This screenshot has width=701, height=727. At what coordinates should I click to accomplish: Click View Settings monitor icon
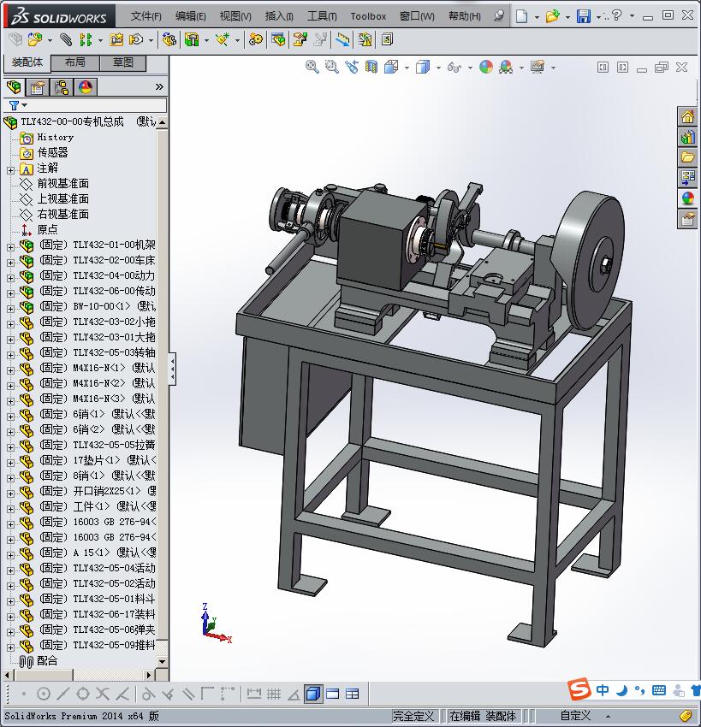point(538,68)
